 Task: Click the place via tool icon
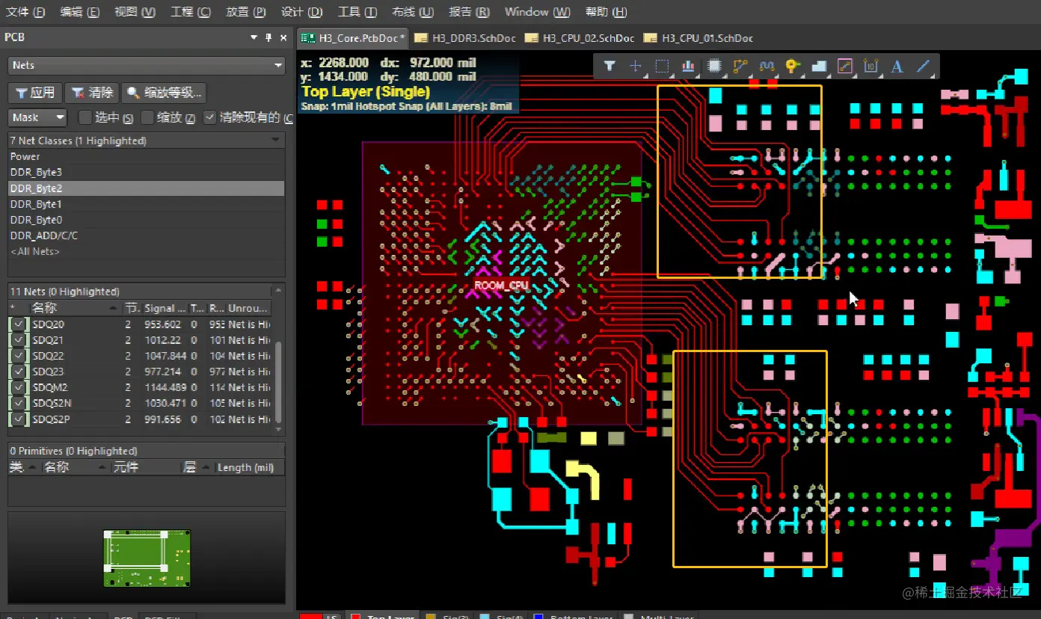coord(793,67)
